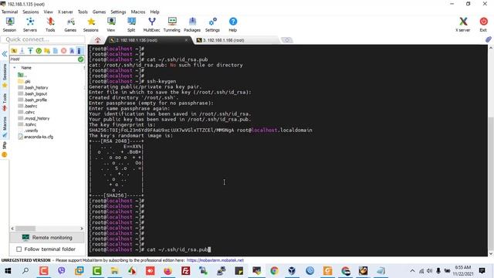Click the Quick connect input field

(x=43, y=39)
